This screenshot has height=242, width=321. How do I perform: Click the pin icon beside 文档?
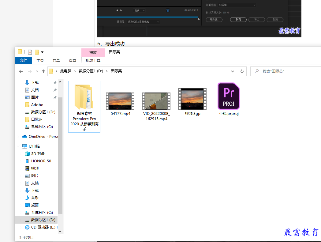tap(55, 90)
